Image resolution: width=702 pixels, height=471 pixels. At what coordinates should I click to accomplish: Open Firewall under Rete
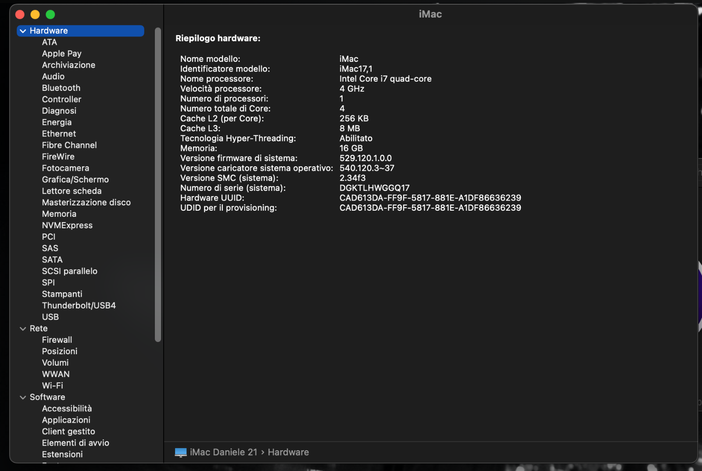tap(57, 340)
